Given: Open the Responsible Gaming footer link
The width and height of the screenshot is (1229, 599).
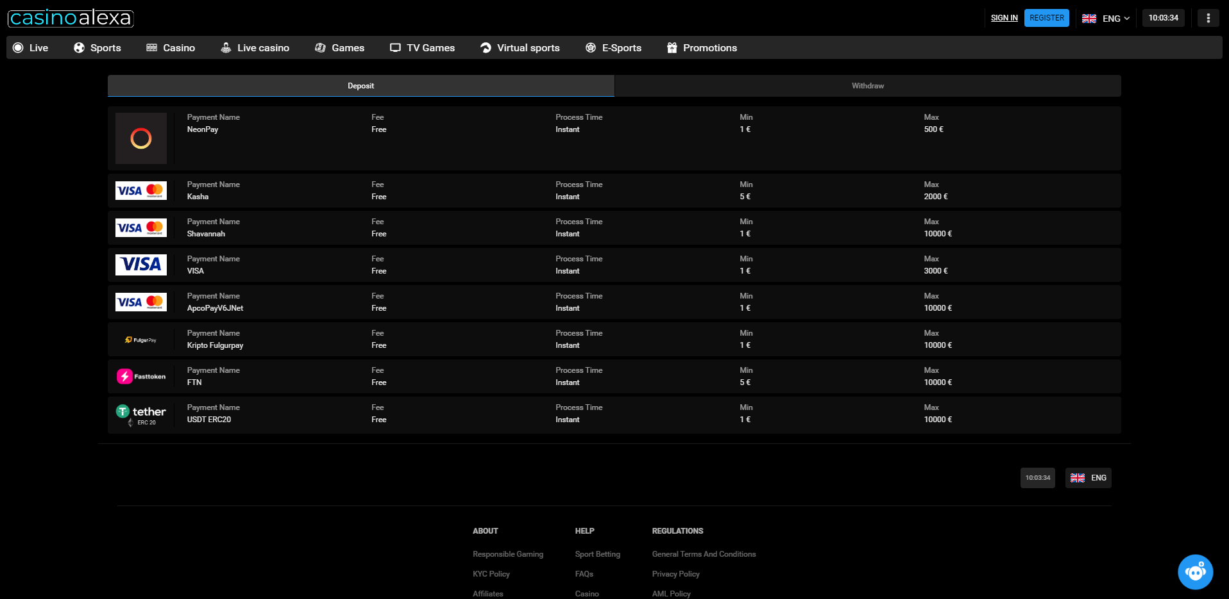Looking at the screenshot, I should (507, 554).
